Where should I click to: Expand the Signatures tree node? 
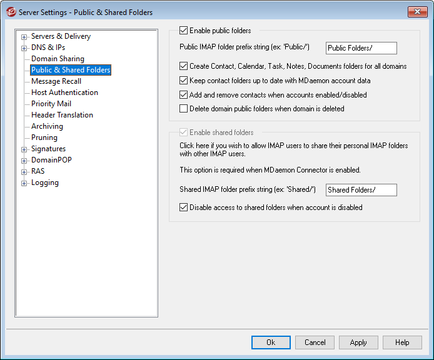click(24, 149)
